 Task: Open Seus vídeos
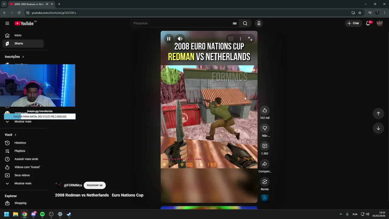point(23,175)
